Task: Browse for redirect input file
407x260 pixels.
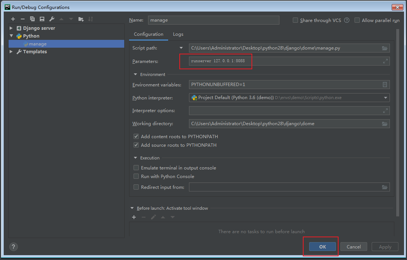Action: click(x=385, y=187)
